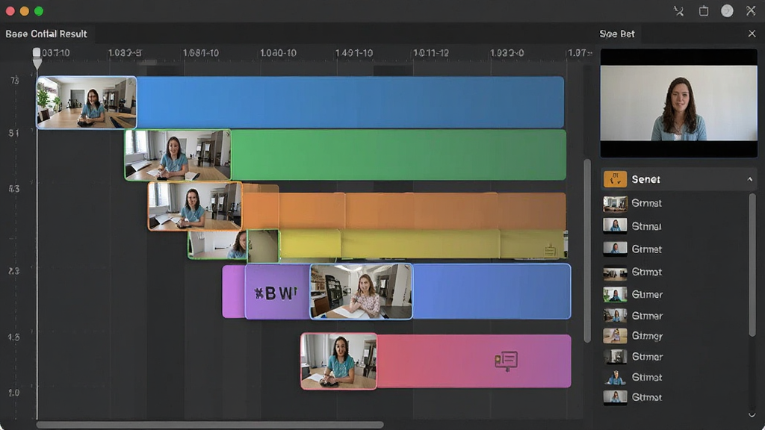
Task: Select the floral-shirt woman thumbnail beside the BW clip
Action: tap(361, 292)
